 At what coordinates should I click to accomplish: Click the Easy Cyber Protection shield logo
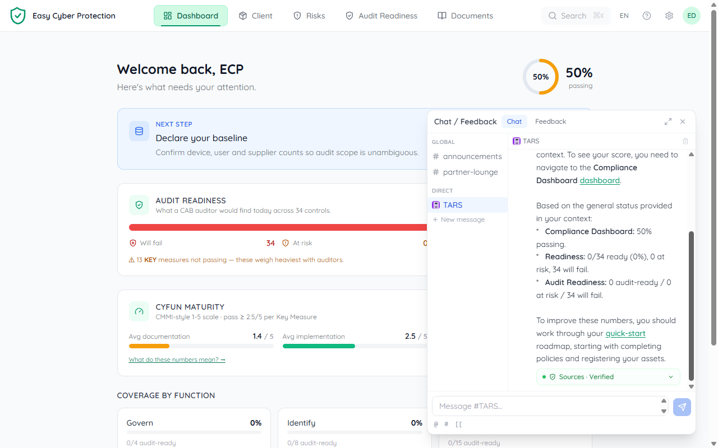click(18, 16)
